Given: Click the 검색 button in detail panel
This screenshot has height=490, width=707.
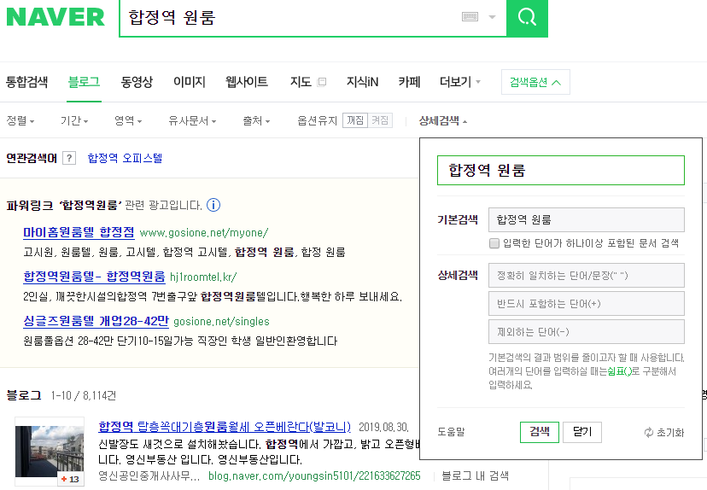Looking at the screenshot, I should coord(540,432).
